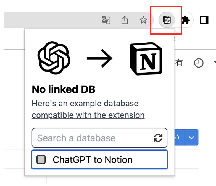The image size is (216, 186).
Task: Open the clock history icon behind the popup
Action: (x=199, y=63)
